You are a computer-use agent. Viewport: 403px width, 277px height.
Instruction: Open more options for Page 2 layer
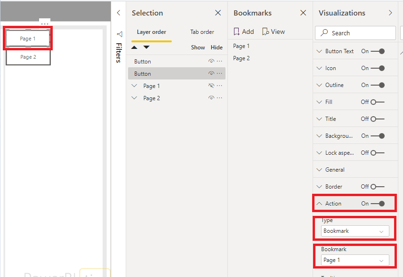tap(219, 98)
